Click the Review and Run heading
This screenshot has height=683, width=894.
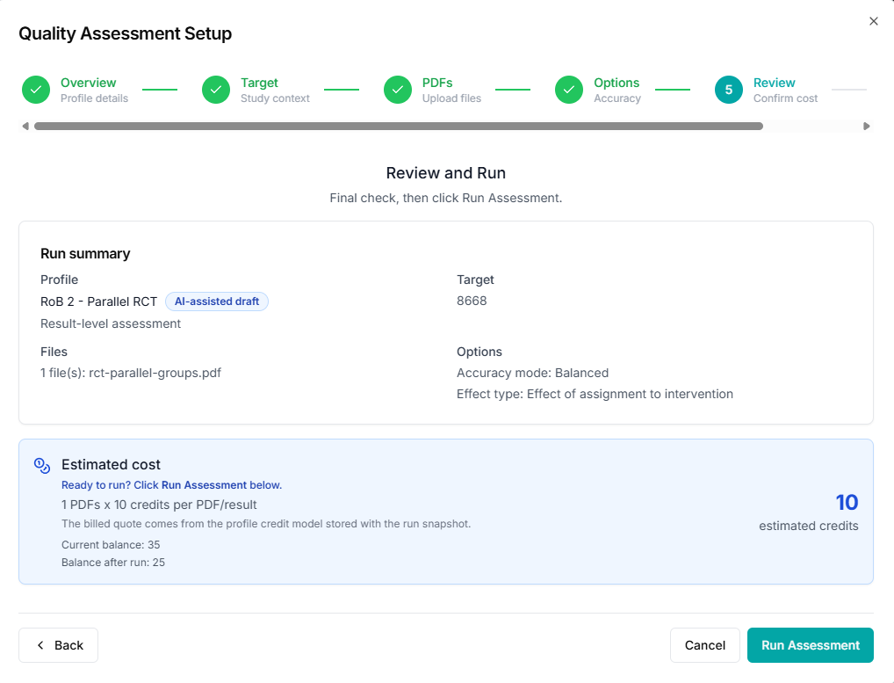pyautogui.click(x=446, y=173)
